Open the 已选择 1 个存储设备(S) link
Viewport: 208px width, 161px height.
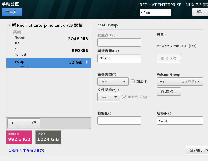coord(27,150)
